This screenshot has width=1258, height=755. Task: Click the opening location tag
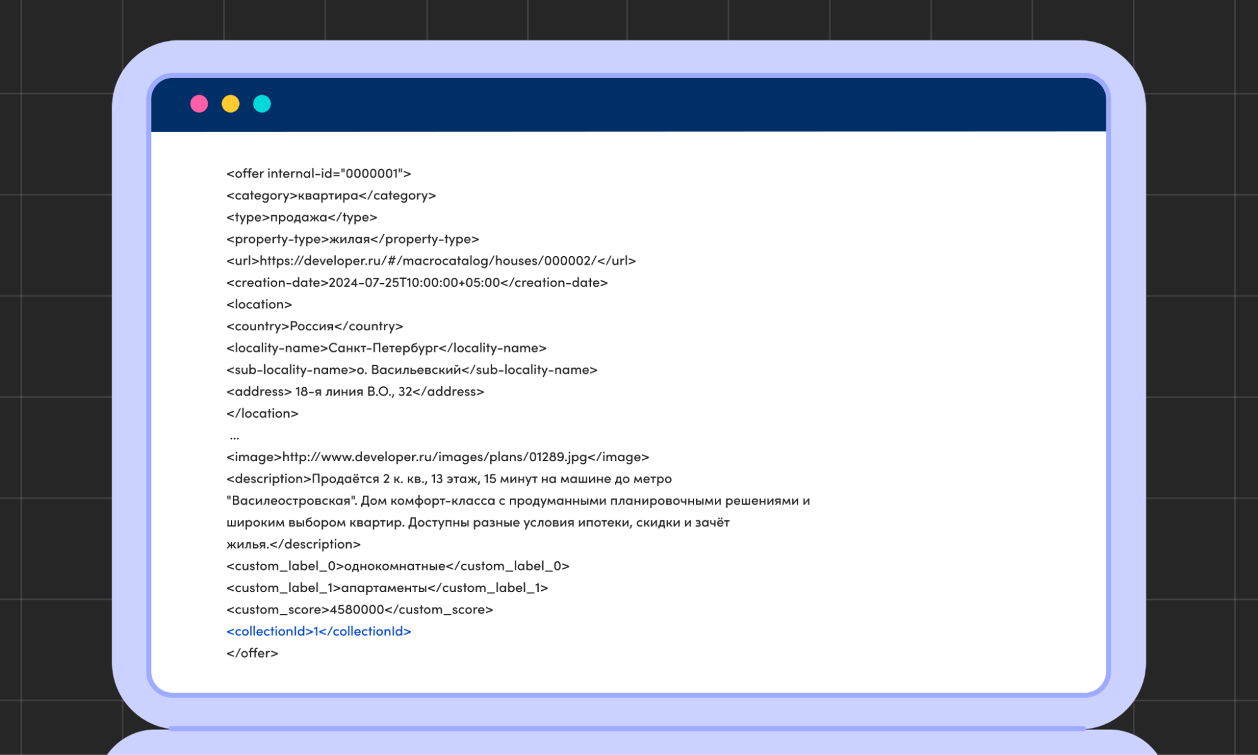(259, 305)
